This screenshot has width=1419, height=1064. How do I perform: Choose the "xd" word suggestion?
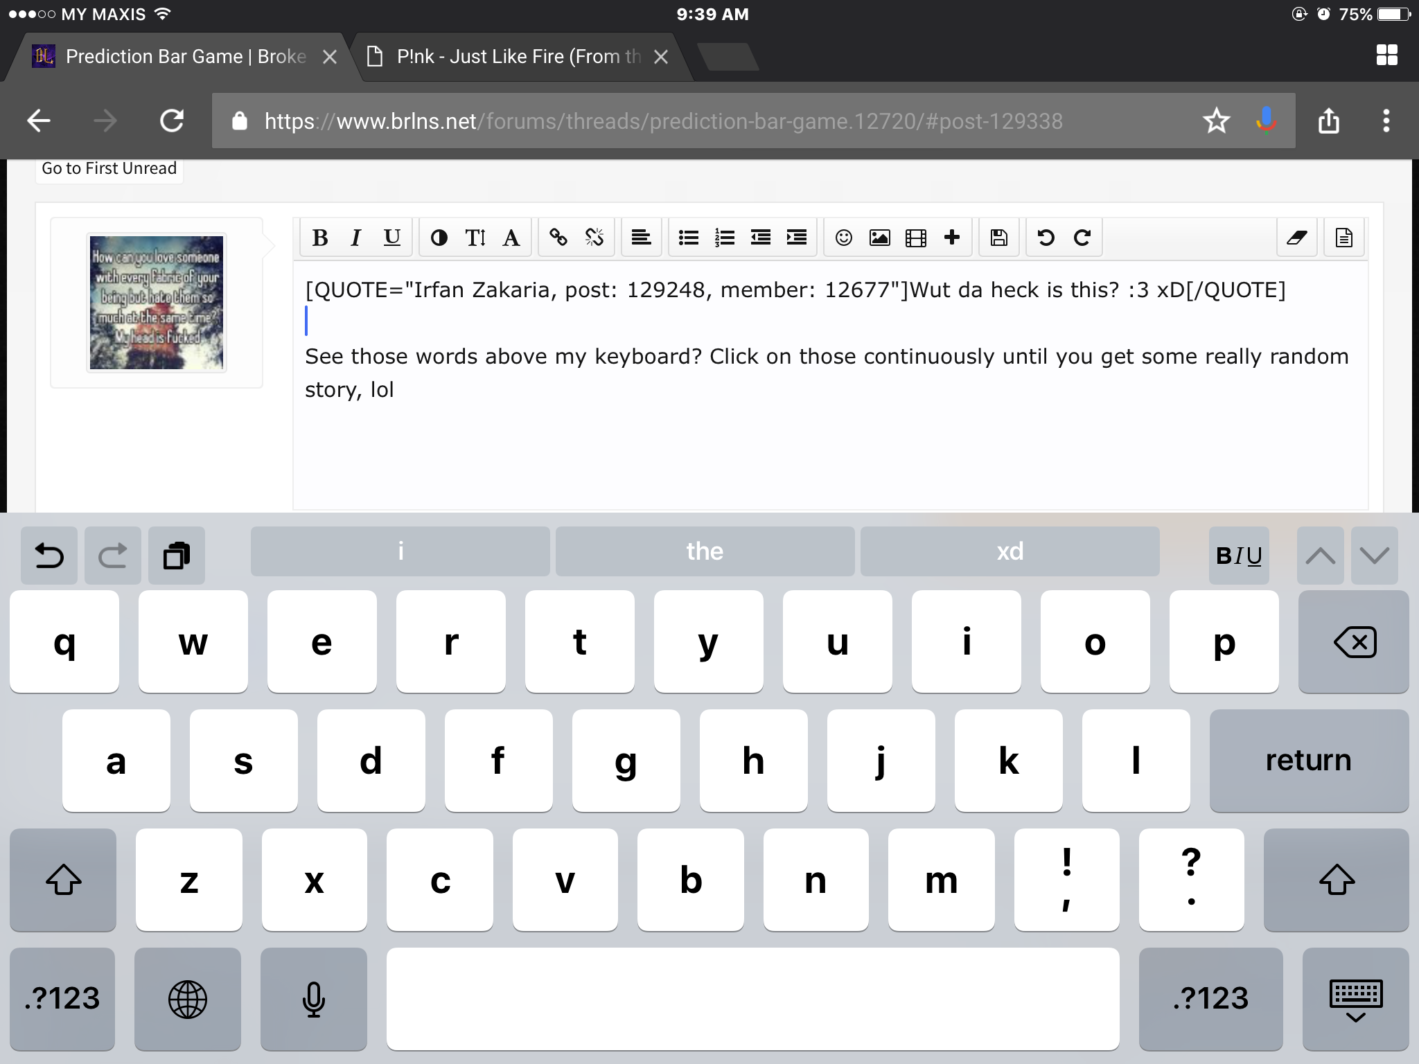1010,551
